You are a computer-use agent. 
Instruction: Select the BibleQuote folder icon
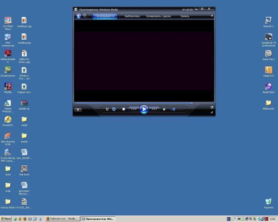[x=268, y=105]
